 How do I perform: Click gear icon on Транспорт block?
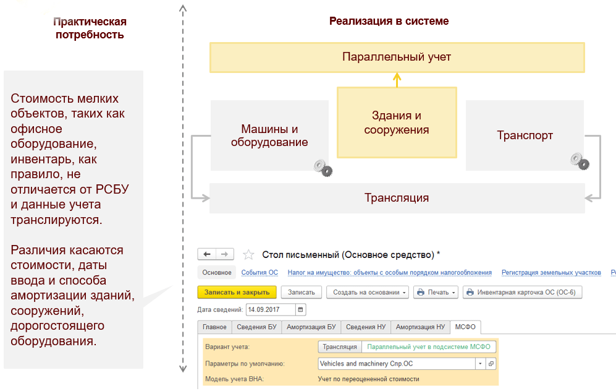tap(579, 161)
